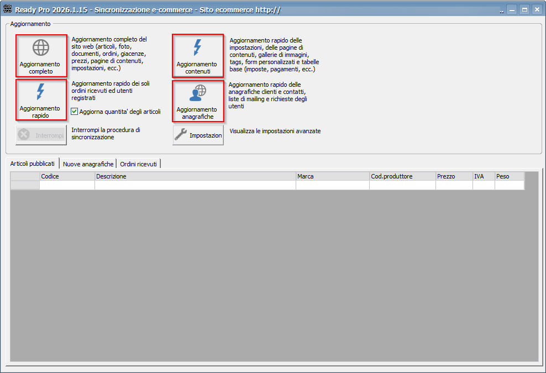Select the first row's selector header
Viewport: 546px width, 373px height.
point(25,185)
